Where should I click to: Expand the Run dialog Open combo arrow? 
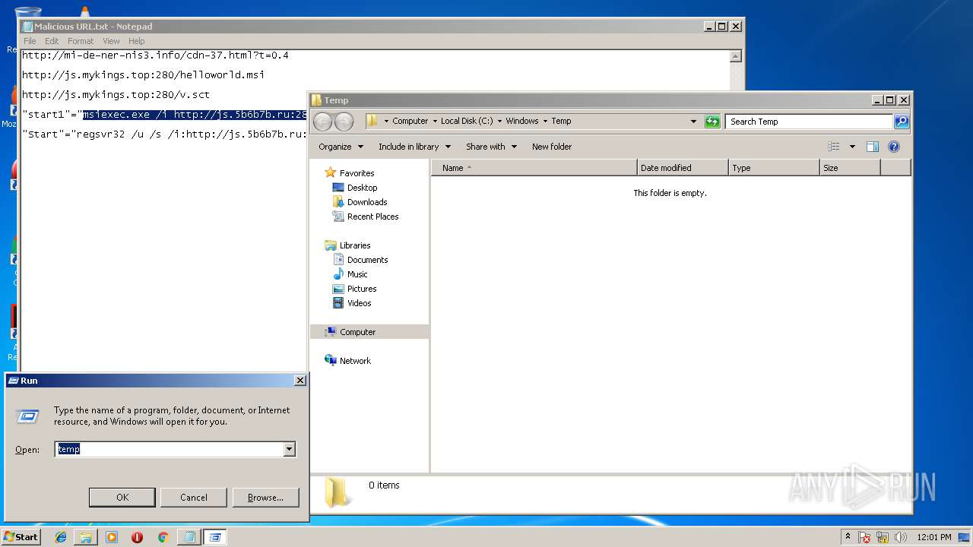tap(289, 449)
